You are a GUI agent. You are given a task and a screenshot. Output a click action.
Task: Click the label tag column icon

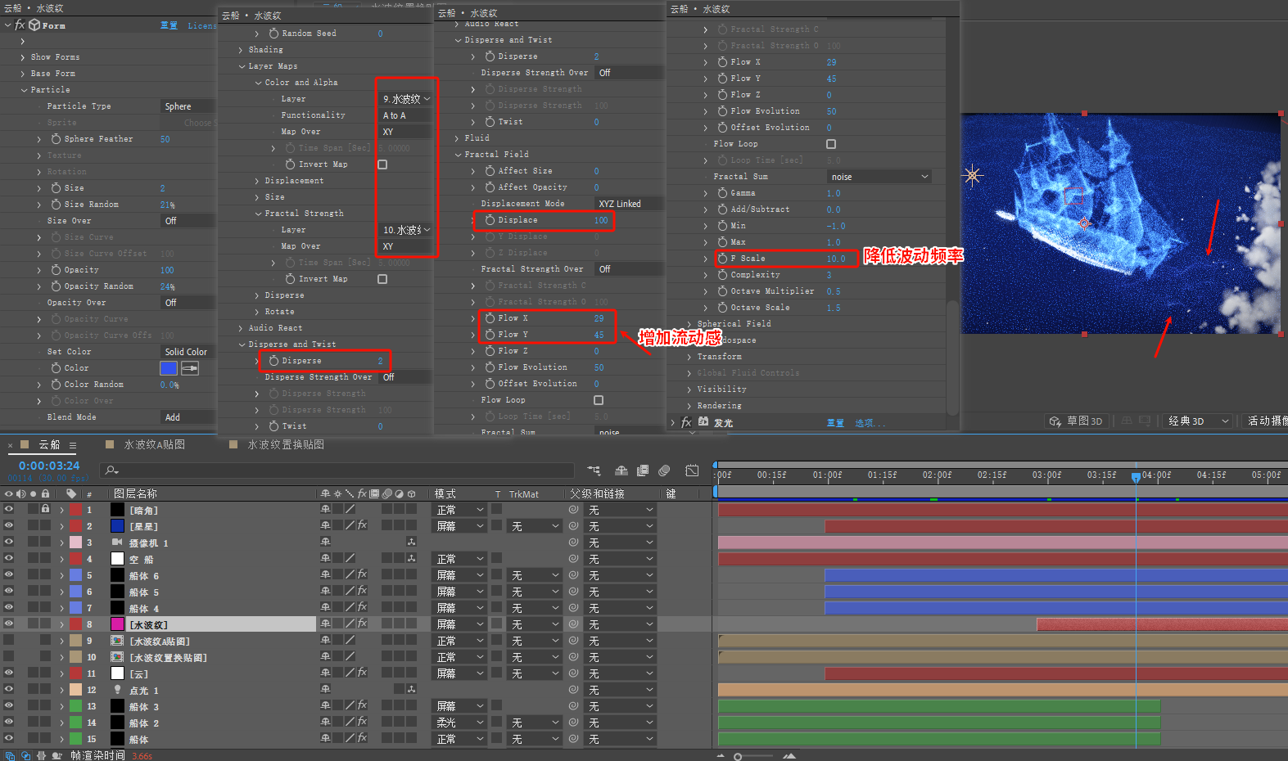(x=71, y=493)
